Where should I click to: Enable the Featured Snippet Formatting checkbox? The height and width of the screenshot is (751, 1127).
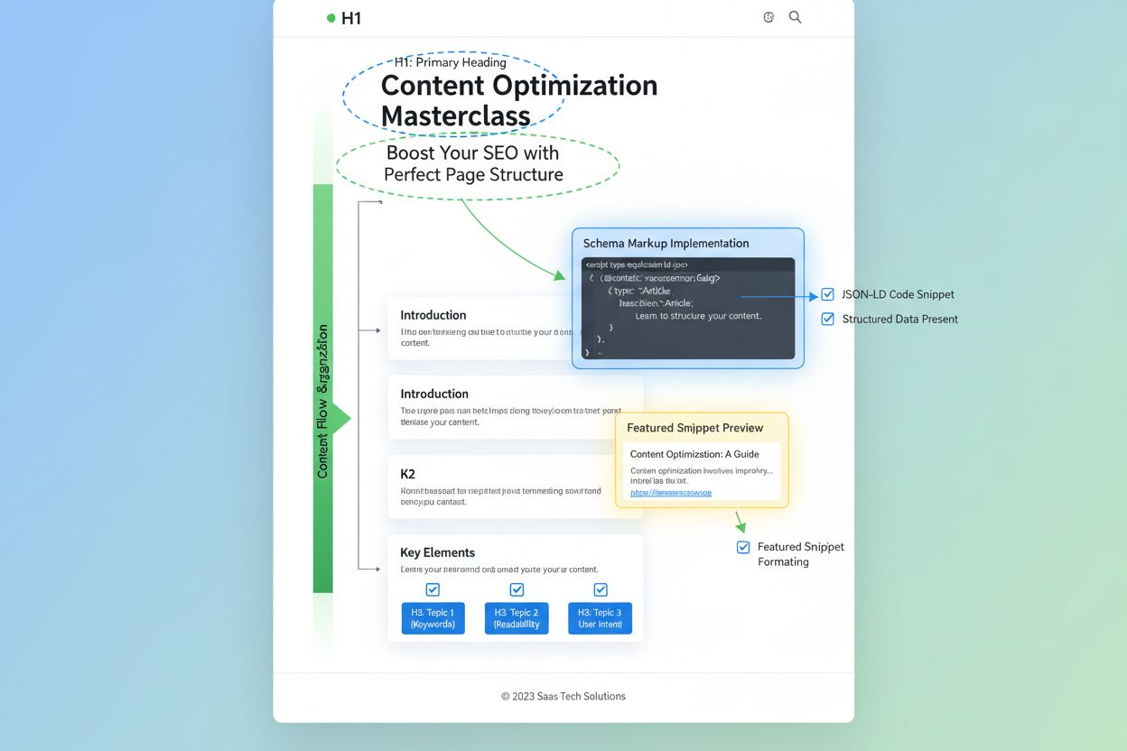(x=742, y=547)
